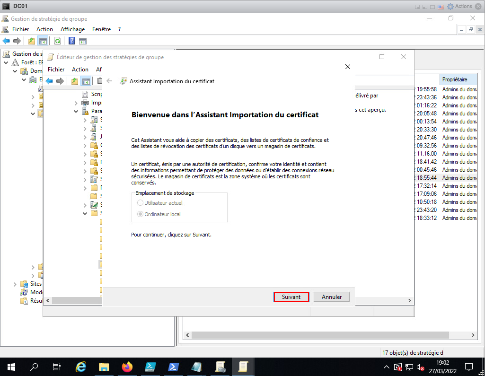The height and width of the screenshot is (376, 485).
Task: Open the taskbar search magnifier
Action: 34,367
